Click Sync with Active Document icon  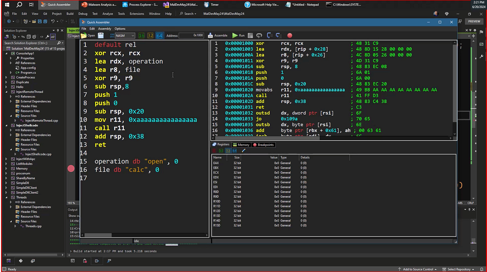tap(23, 37)
